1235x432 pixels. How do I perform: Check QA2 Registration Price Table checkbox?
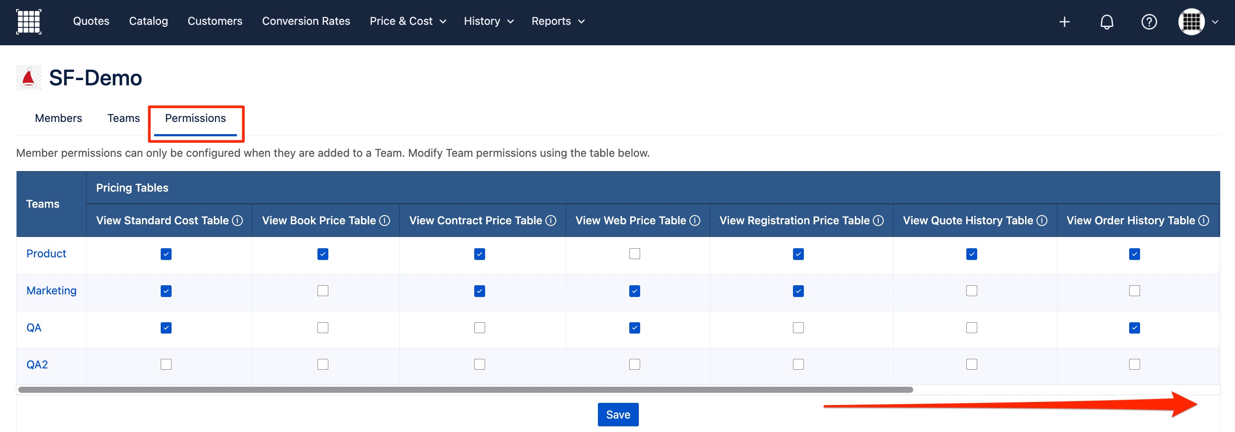point(798,364)
